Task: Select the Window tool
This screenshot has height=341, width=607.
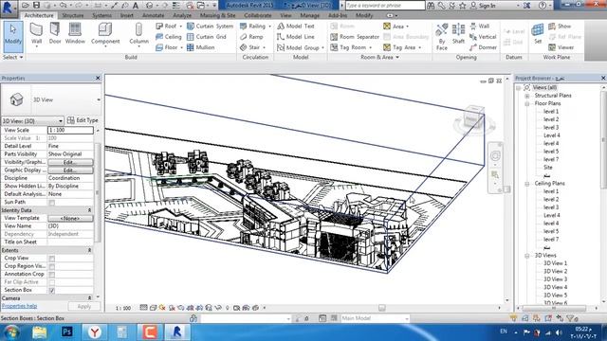Action: coord(75,33)
